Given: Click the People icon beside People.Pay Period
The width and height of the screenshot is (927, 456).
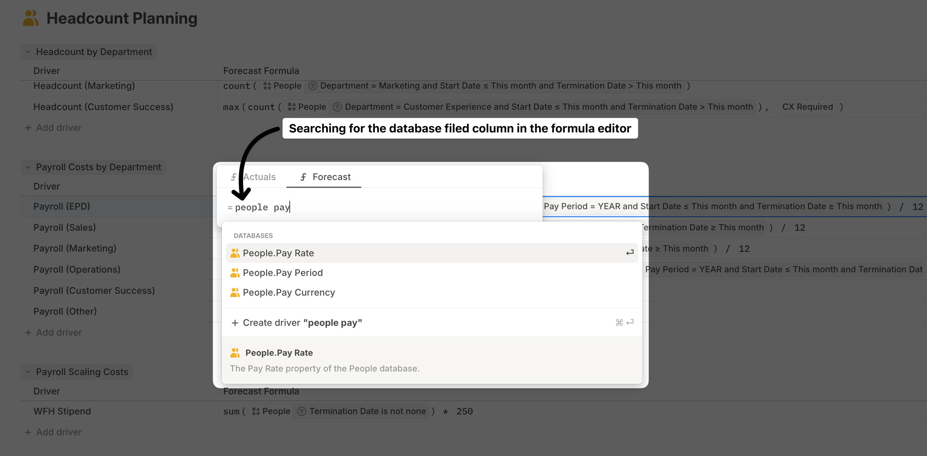Looking at the screenshot, I should tap(235, 272).
